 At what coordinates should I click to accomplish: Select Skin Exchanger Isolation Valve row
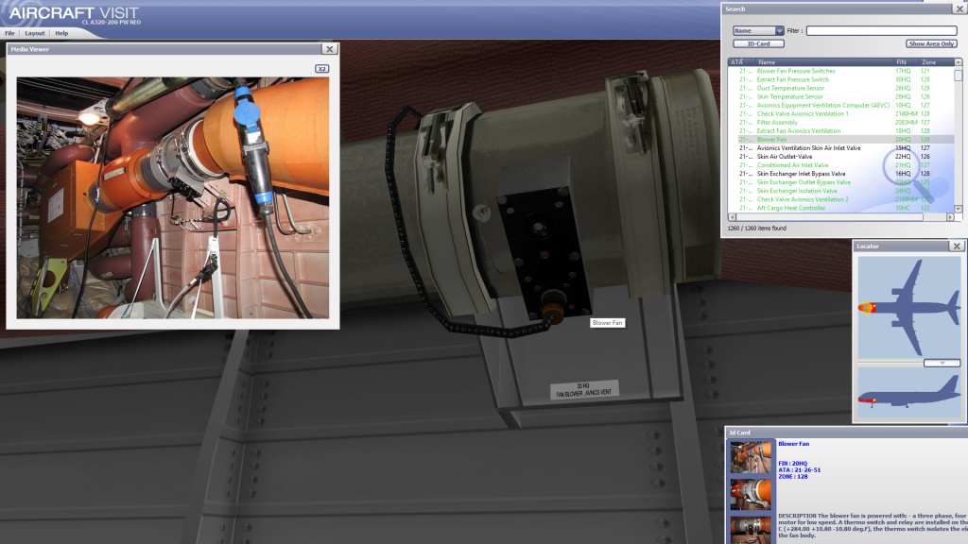coord(842,191)
